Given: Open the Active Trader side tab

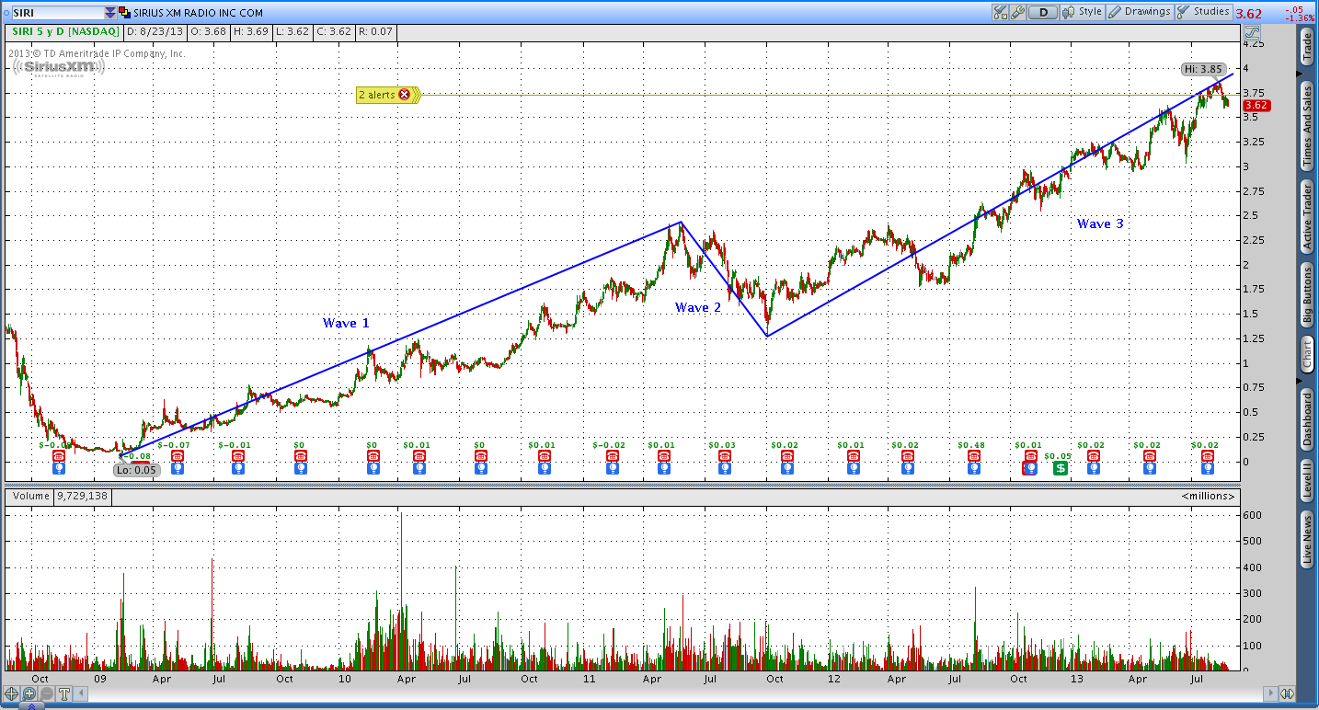Looking at the screenshot, I should 1306,217.
